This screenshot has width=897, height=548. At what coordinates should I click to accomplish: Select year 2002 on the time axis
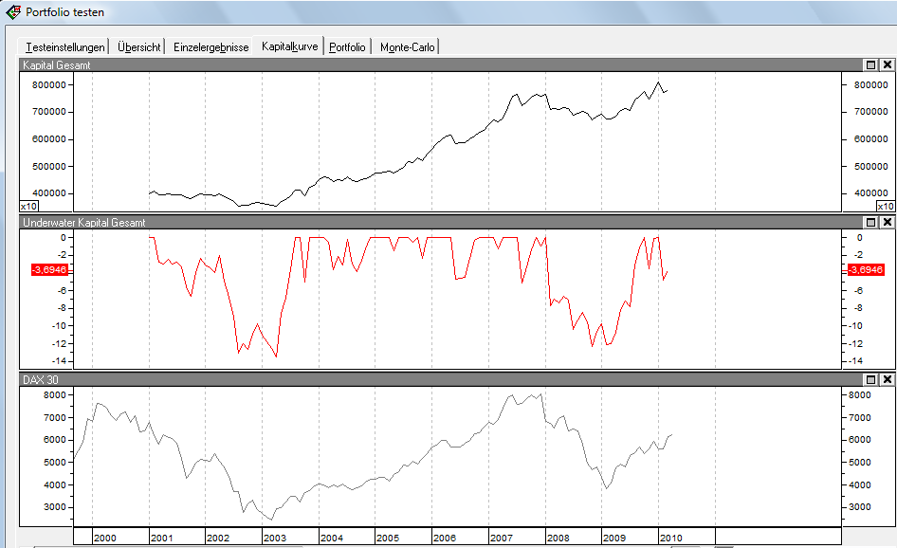[x=218, y=538]
